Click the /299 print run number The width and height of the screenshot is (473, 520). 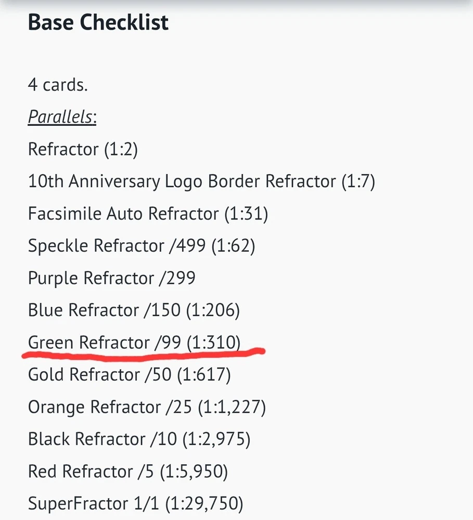tap(177, 278)
